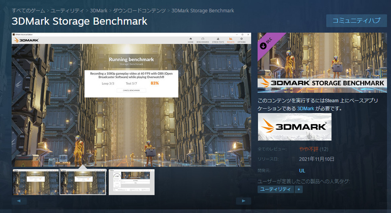Open the first screenshot thumbnail
This screenshot has width=391, height=213.
[x=36, y=182]
